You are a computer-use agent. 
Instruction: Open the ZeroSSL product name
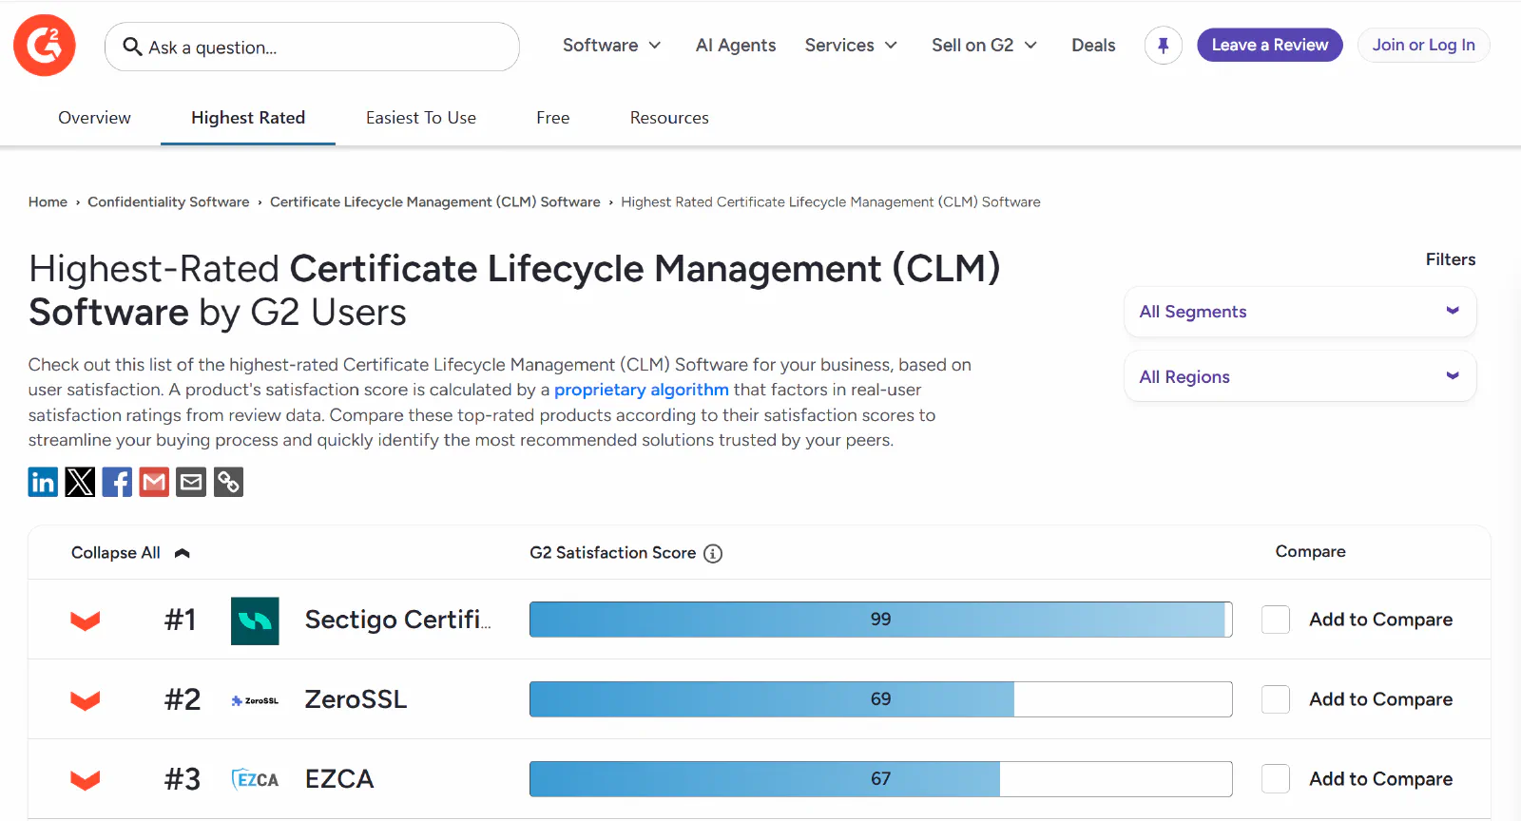click(356, 699)
